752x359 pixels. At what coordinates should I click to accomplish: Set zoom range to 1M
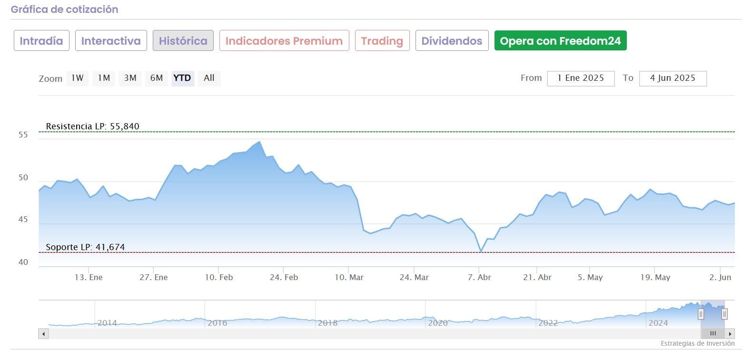tap(104, 78)
